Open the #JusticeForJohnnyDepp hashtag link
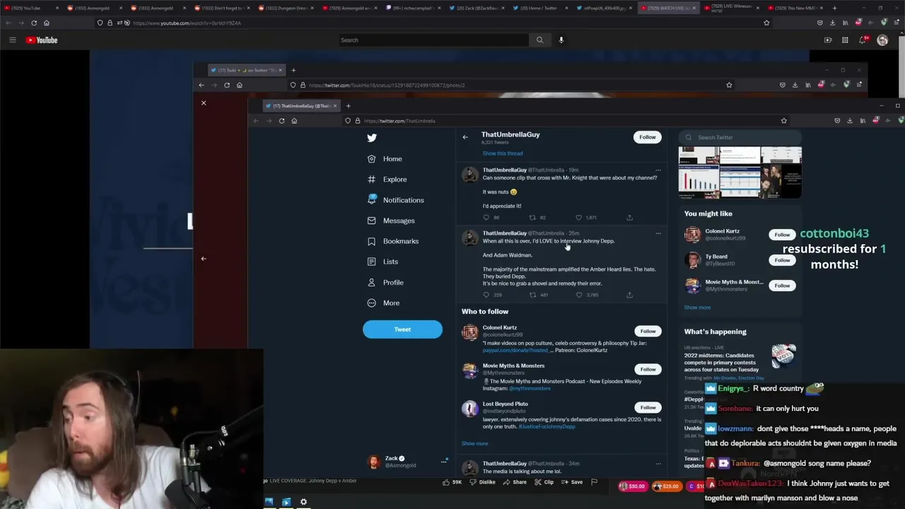The height and width of the screenshot is (509, 905). (x=547, y=427)
